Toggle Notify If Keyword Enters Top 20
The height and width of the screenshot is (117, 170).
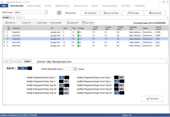[64, 89]
